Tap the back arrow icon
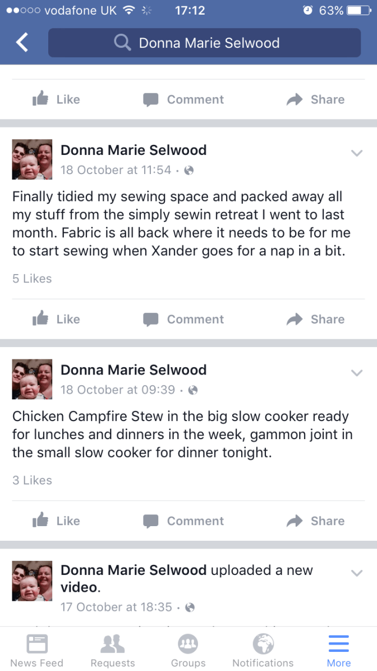Viewport: 377px width, 671px height. 22,43
